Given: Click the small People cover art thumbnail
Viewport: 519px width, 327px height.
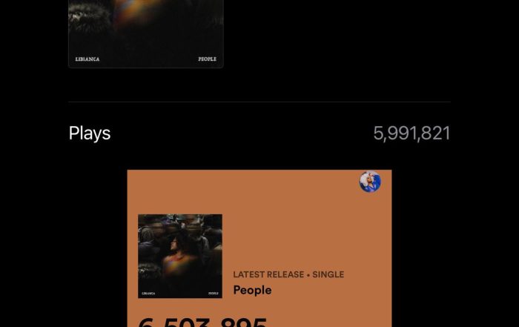Looking at the screenshot, I should [x=180, y=256].
